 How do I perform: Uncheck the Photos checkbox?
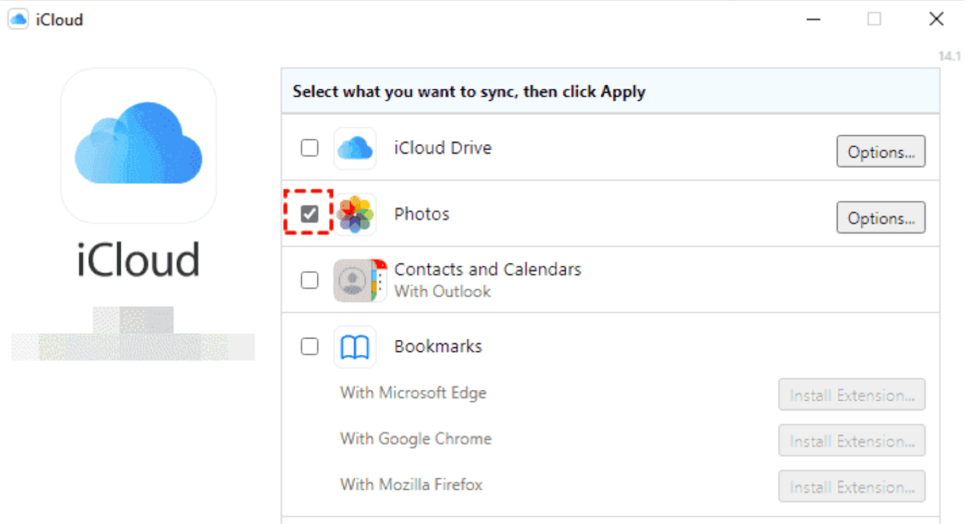[309, 214]
